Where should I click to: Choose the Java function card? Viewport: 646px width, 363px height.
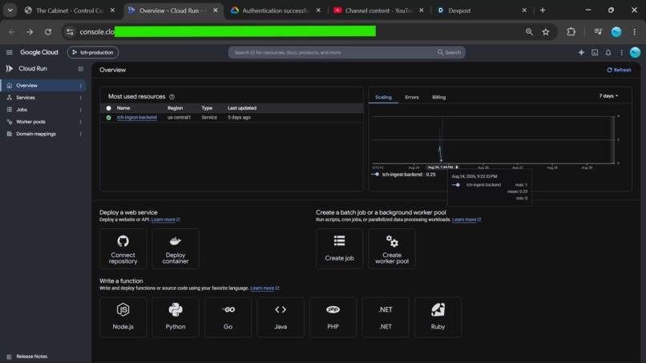(x=281, y=317)
